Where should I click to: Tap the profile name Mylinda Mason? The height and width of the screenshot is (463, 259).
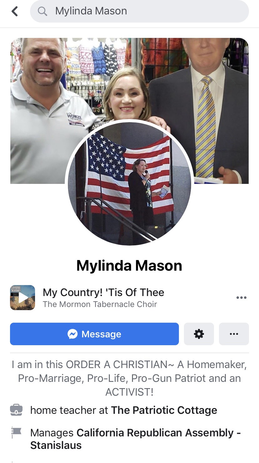129,266
